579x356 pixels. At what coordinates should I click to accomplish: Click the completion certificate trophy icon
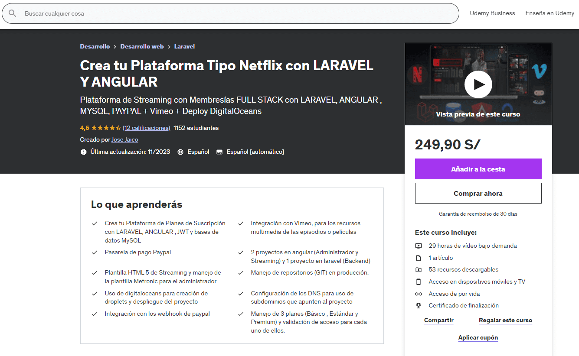(419, 306)
